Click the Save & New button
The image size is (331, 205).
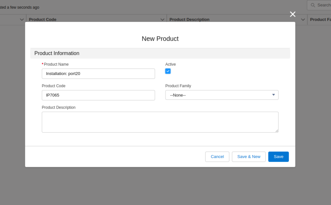pos(249,156)
